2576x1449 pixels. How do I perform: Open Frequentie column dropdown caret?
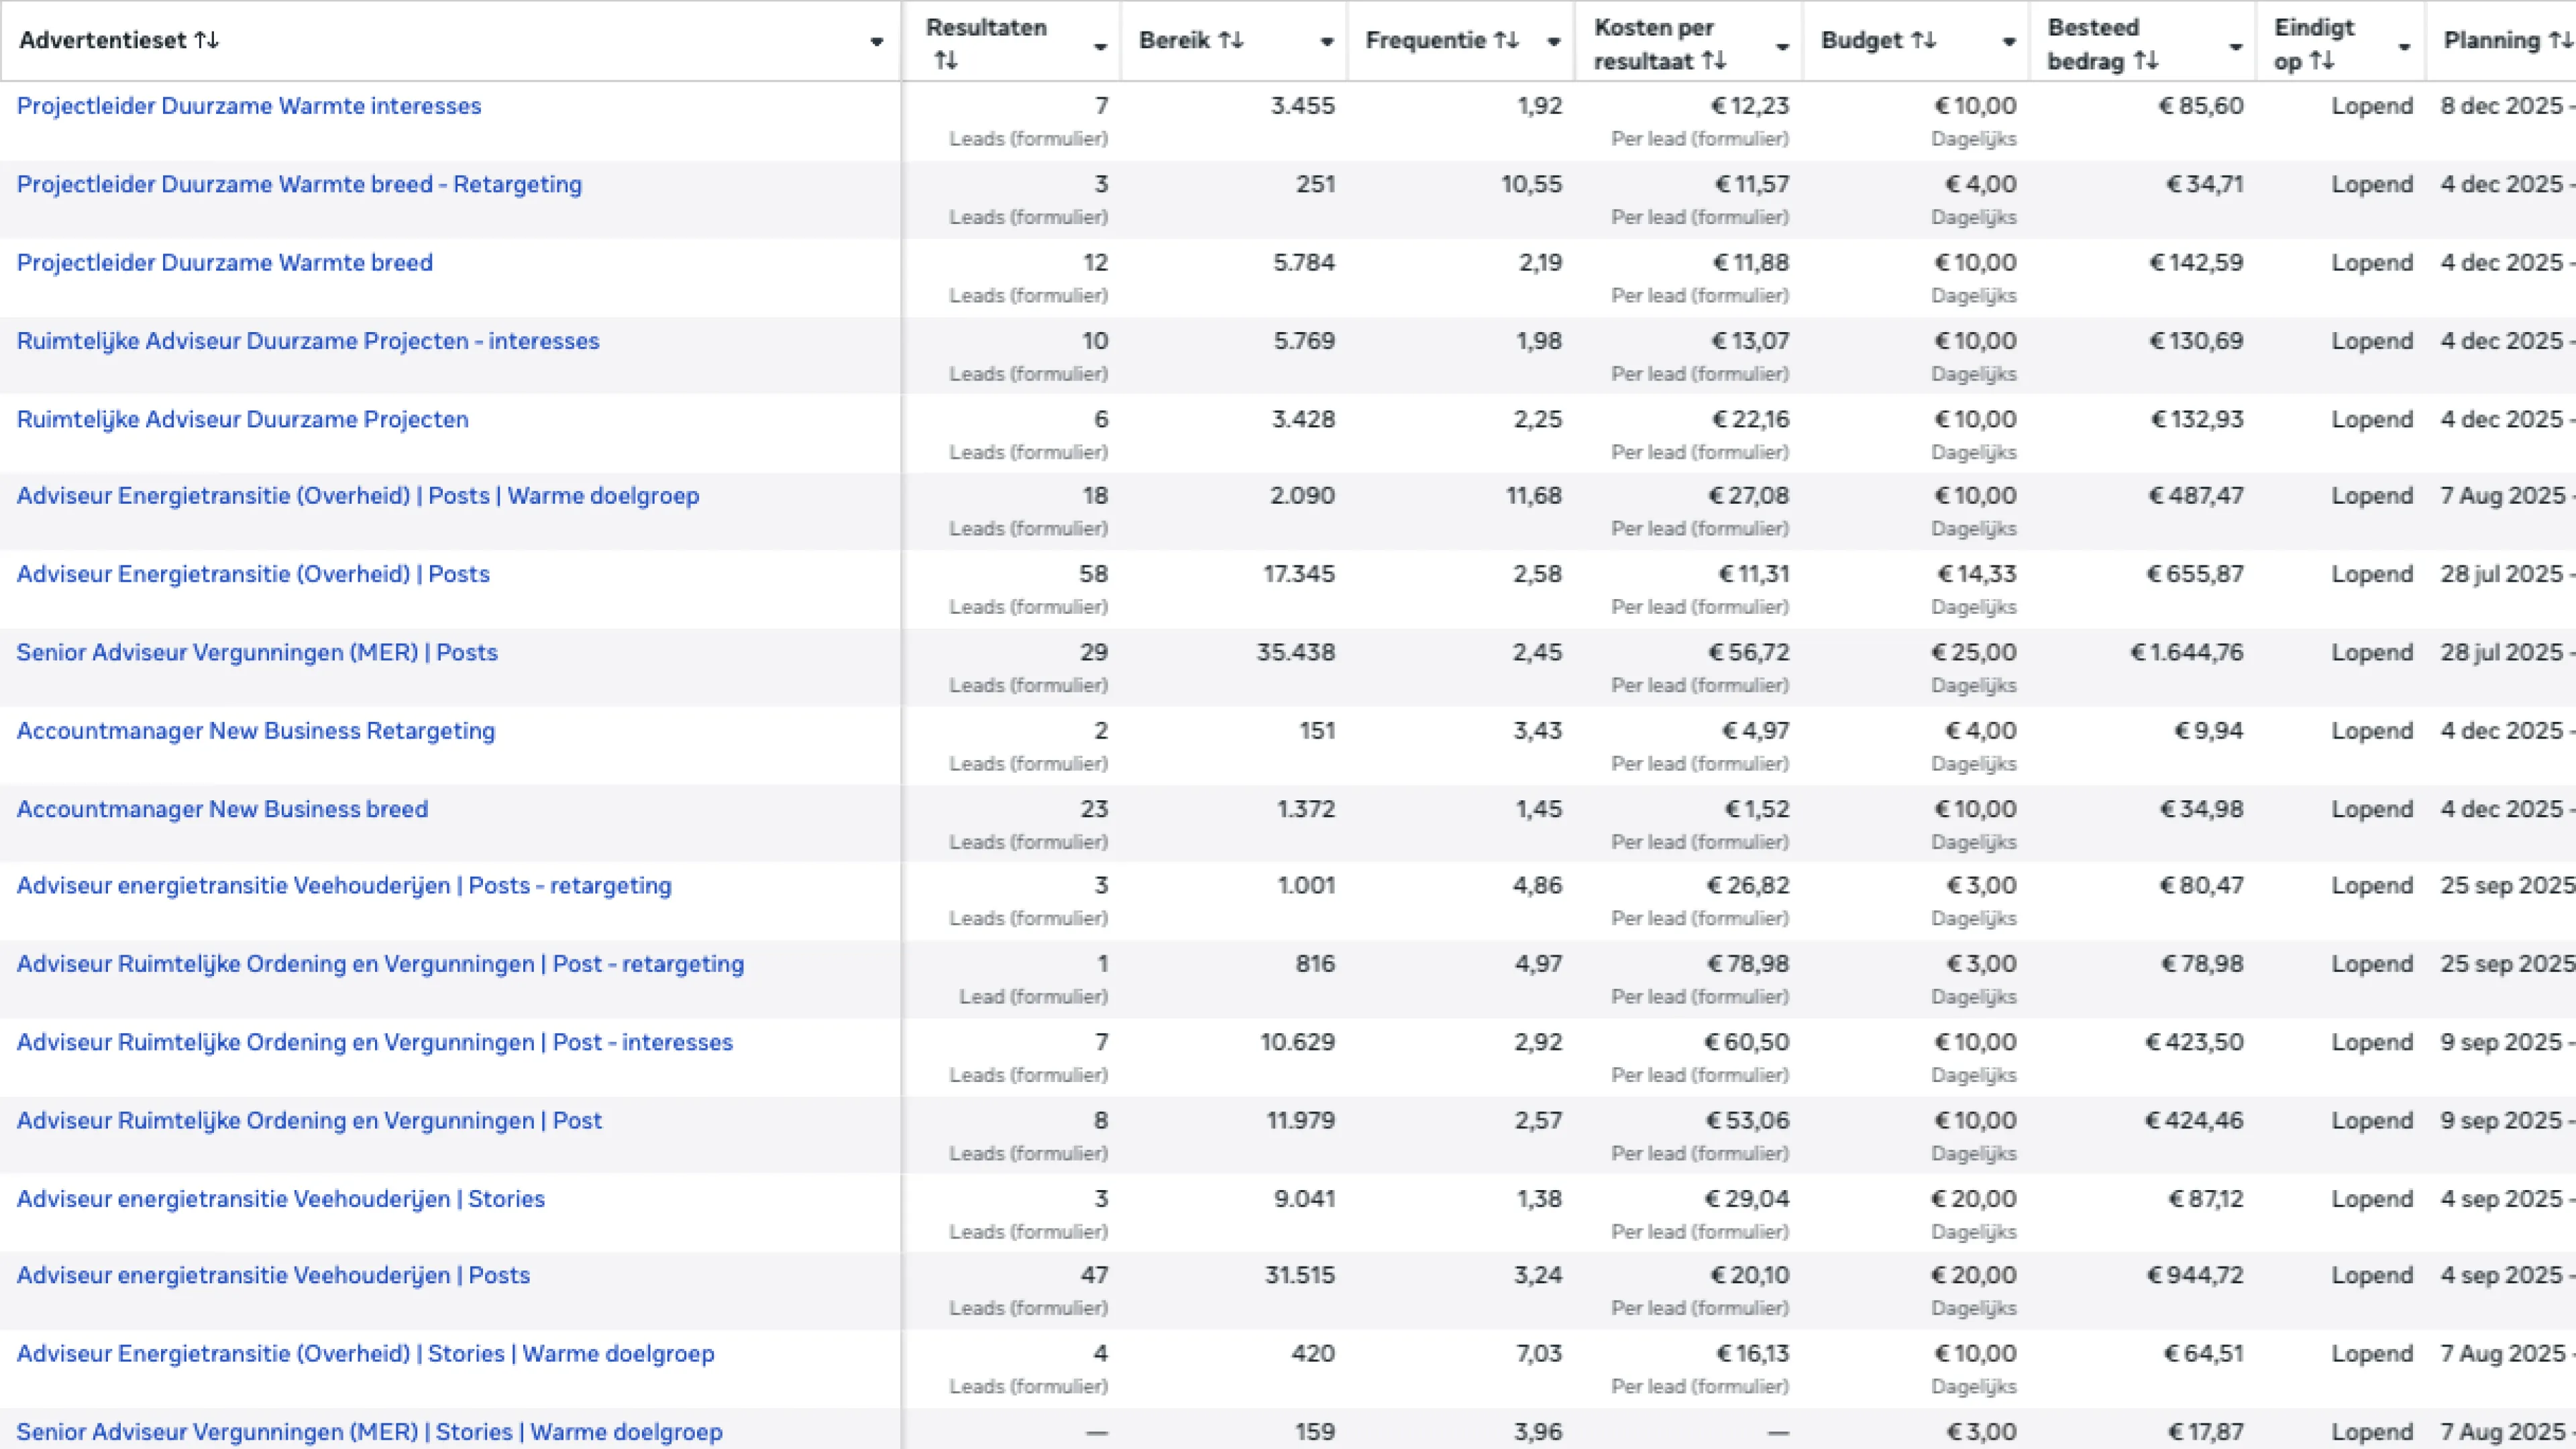click(1553, 42)
